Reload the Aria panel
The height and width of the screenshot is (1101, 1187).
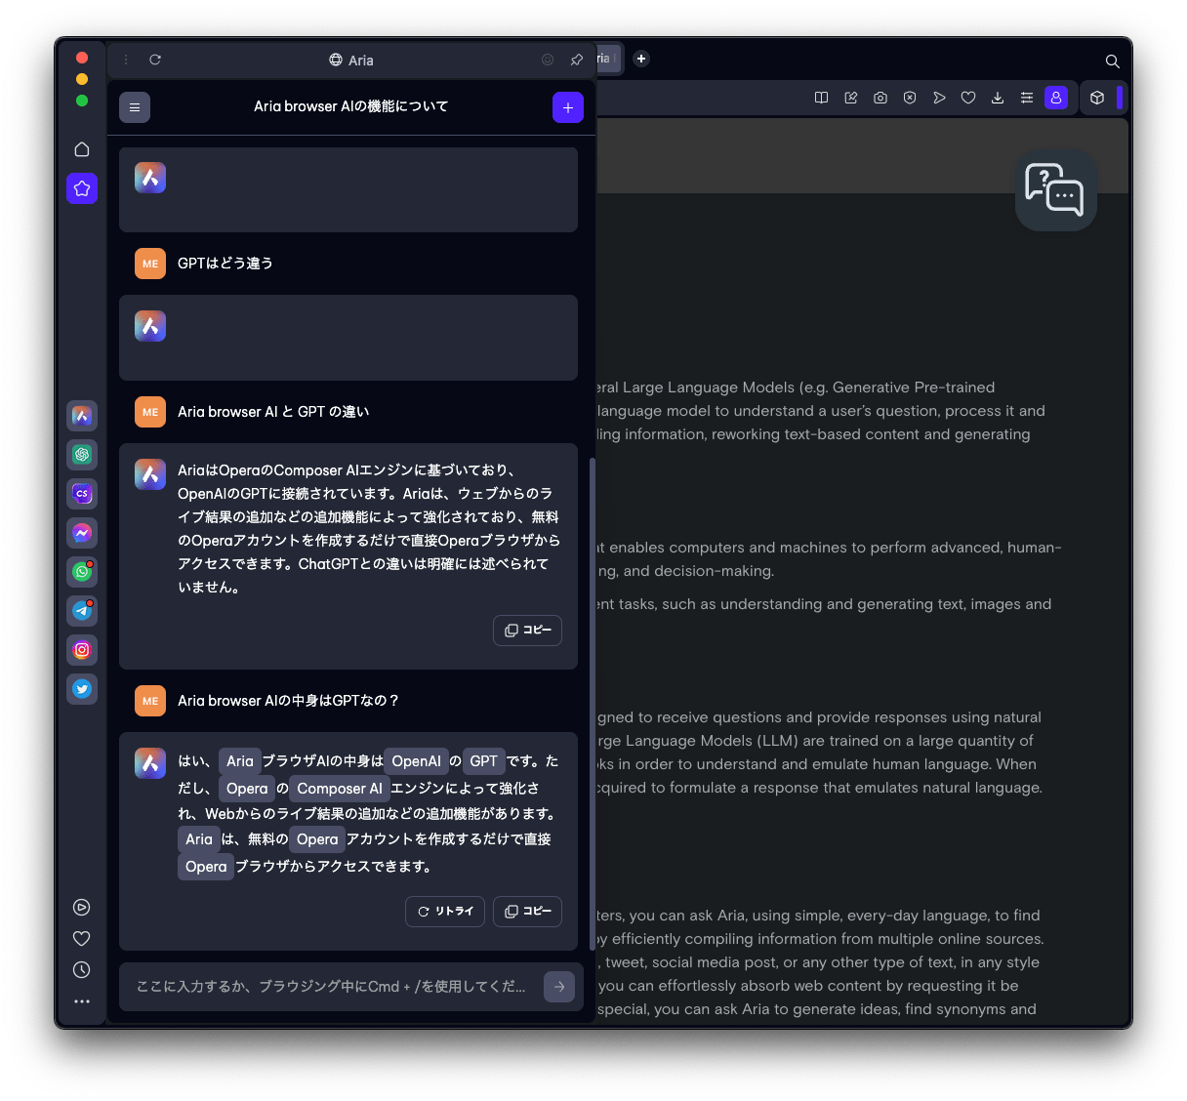click(155, 60)
